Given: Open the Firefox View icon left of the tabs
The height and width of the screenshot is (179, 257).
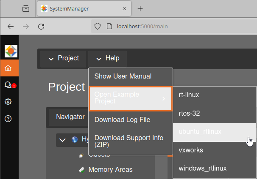Looking at the screenshot, I should point(26,8).
